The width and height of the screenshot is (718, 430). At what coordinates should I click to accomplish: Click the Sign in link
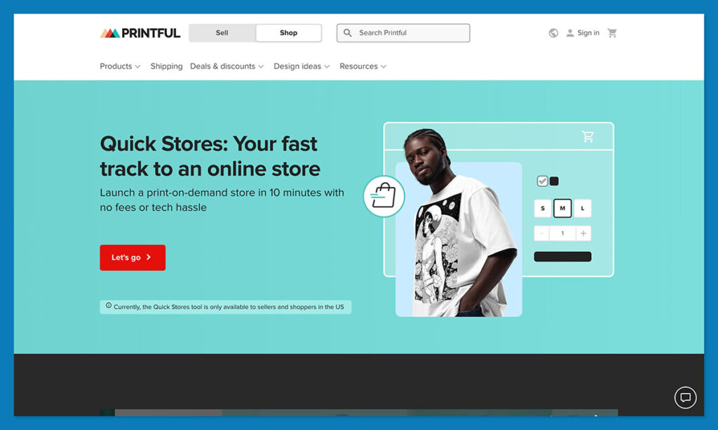588,33
